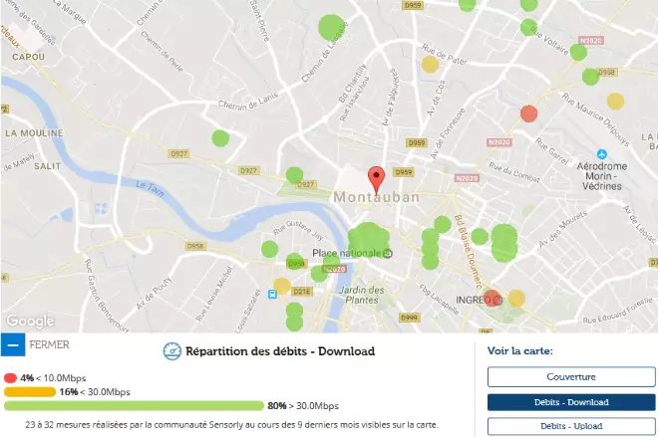
Task: Click the red 4% legend dot
Action: pyautogui.click(x=10, y=378)
